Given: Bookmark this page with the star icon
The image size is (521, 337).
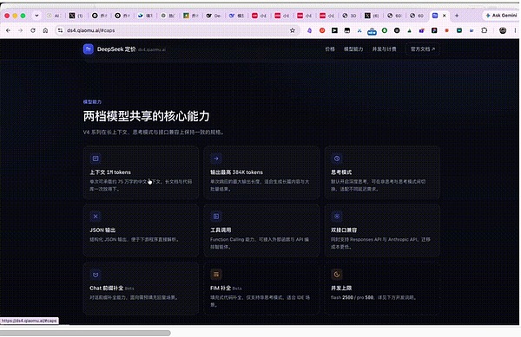Looking at the screenshot, I should click(x=293, y=30).
